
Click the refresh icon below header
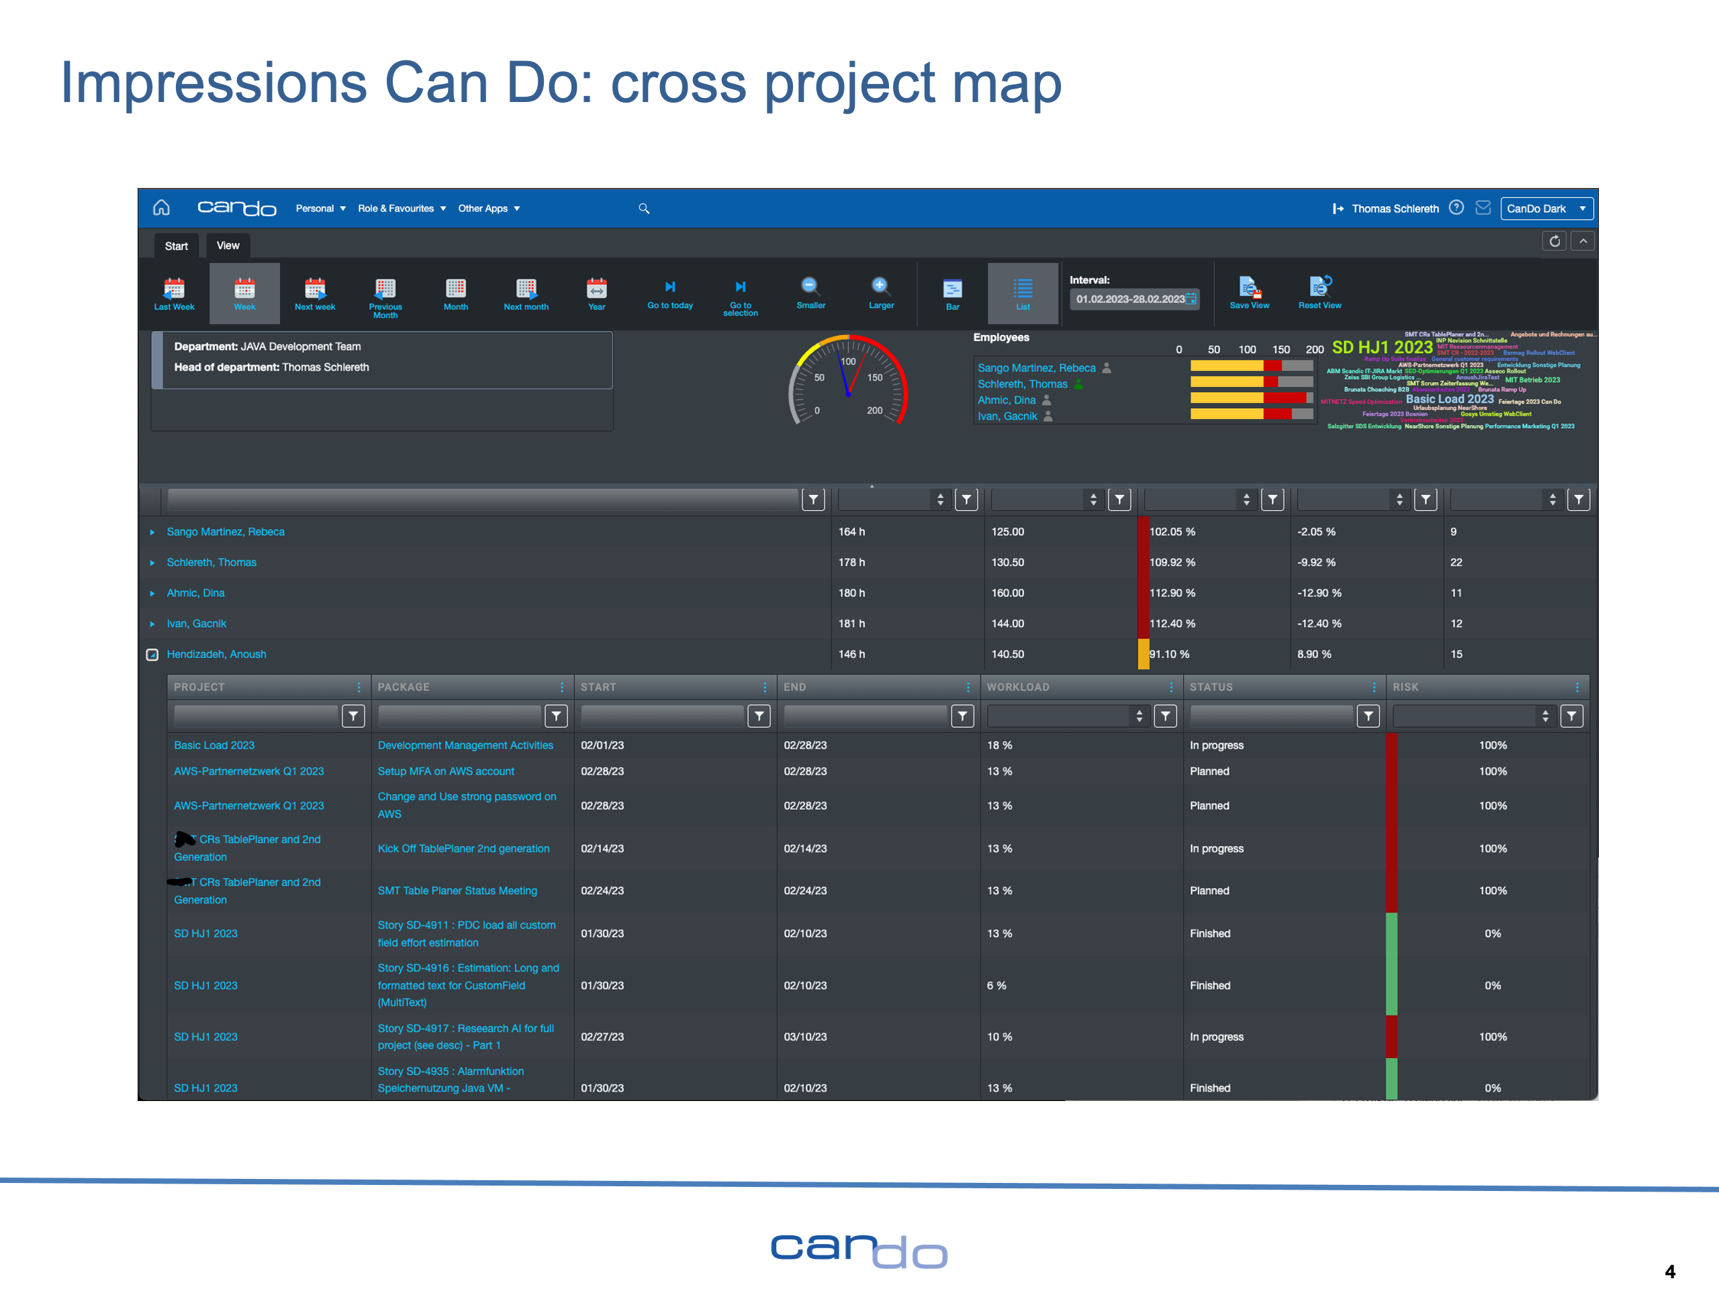(1554, 241)
